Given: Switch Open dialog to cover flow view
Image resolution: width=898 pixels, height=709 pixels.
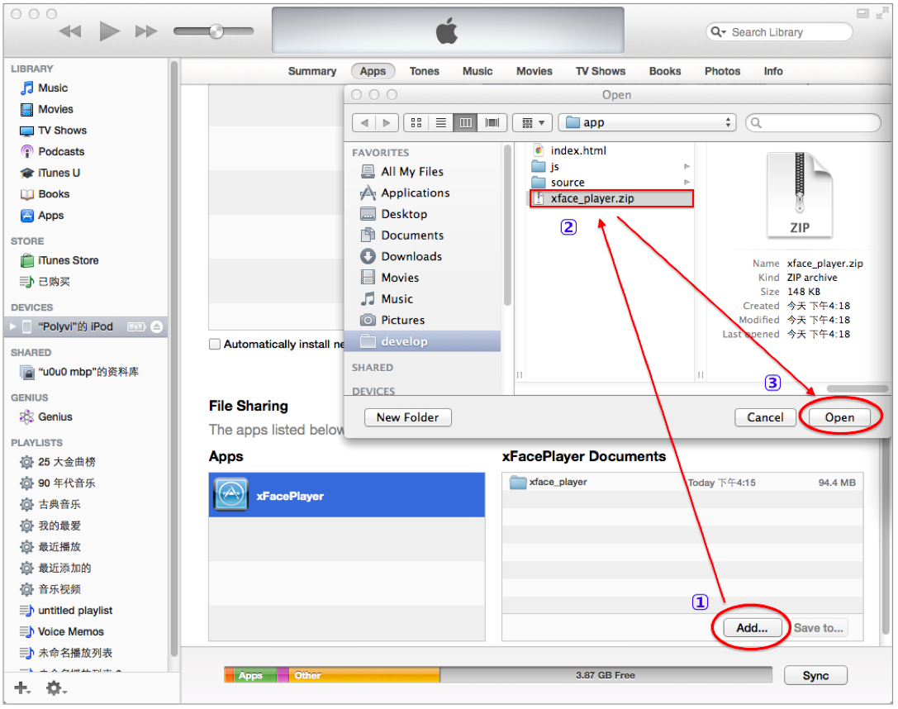Looking at the screenshot, I should point(492,122).
